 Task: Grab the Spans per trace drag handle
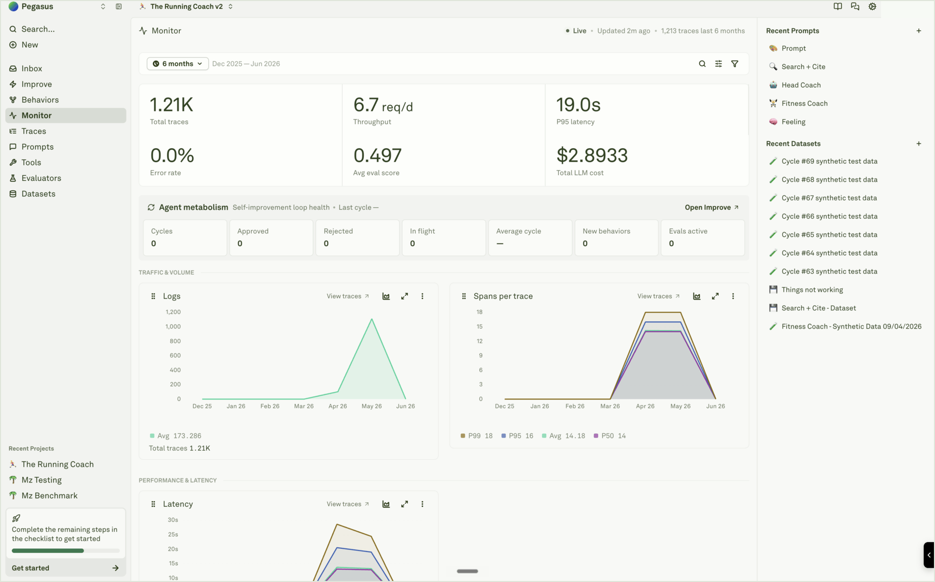(464, 296)
